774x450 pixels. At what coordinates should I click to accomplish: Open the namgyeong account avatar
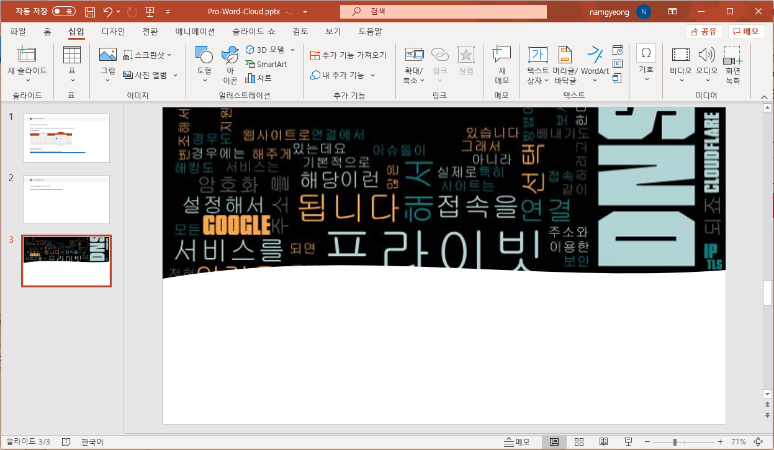point(644,11)
